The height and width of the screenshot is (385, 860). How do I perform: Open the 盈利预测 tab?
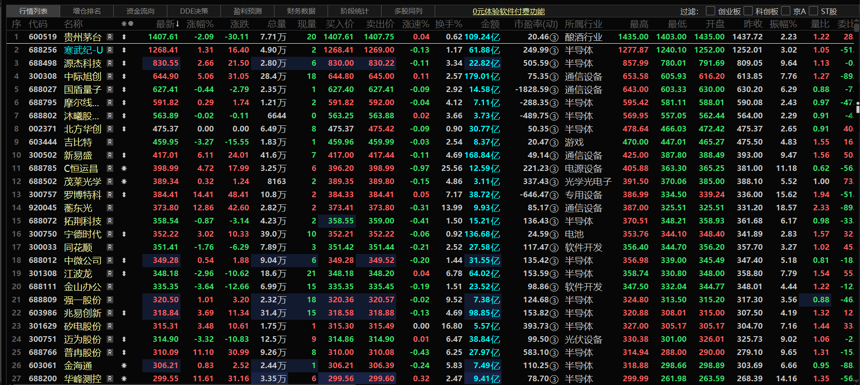[x=248, y=11]
